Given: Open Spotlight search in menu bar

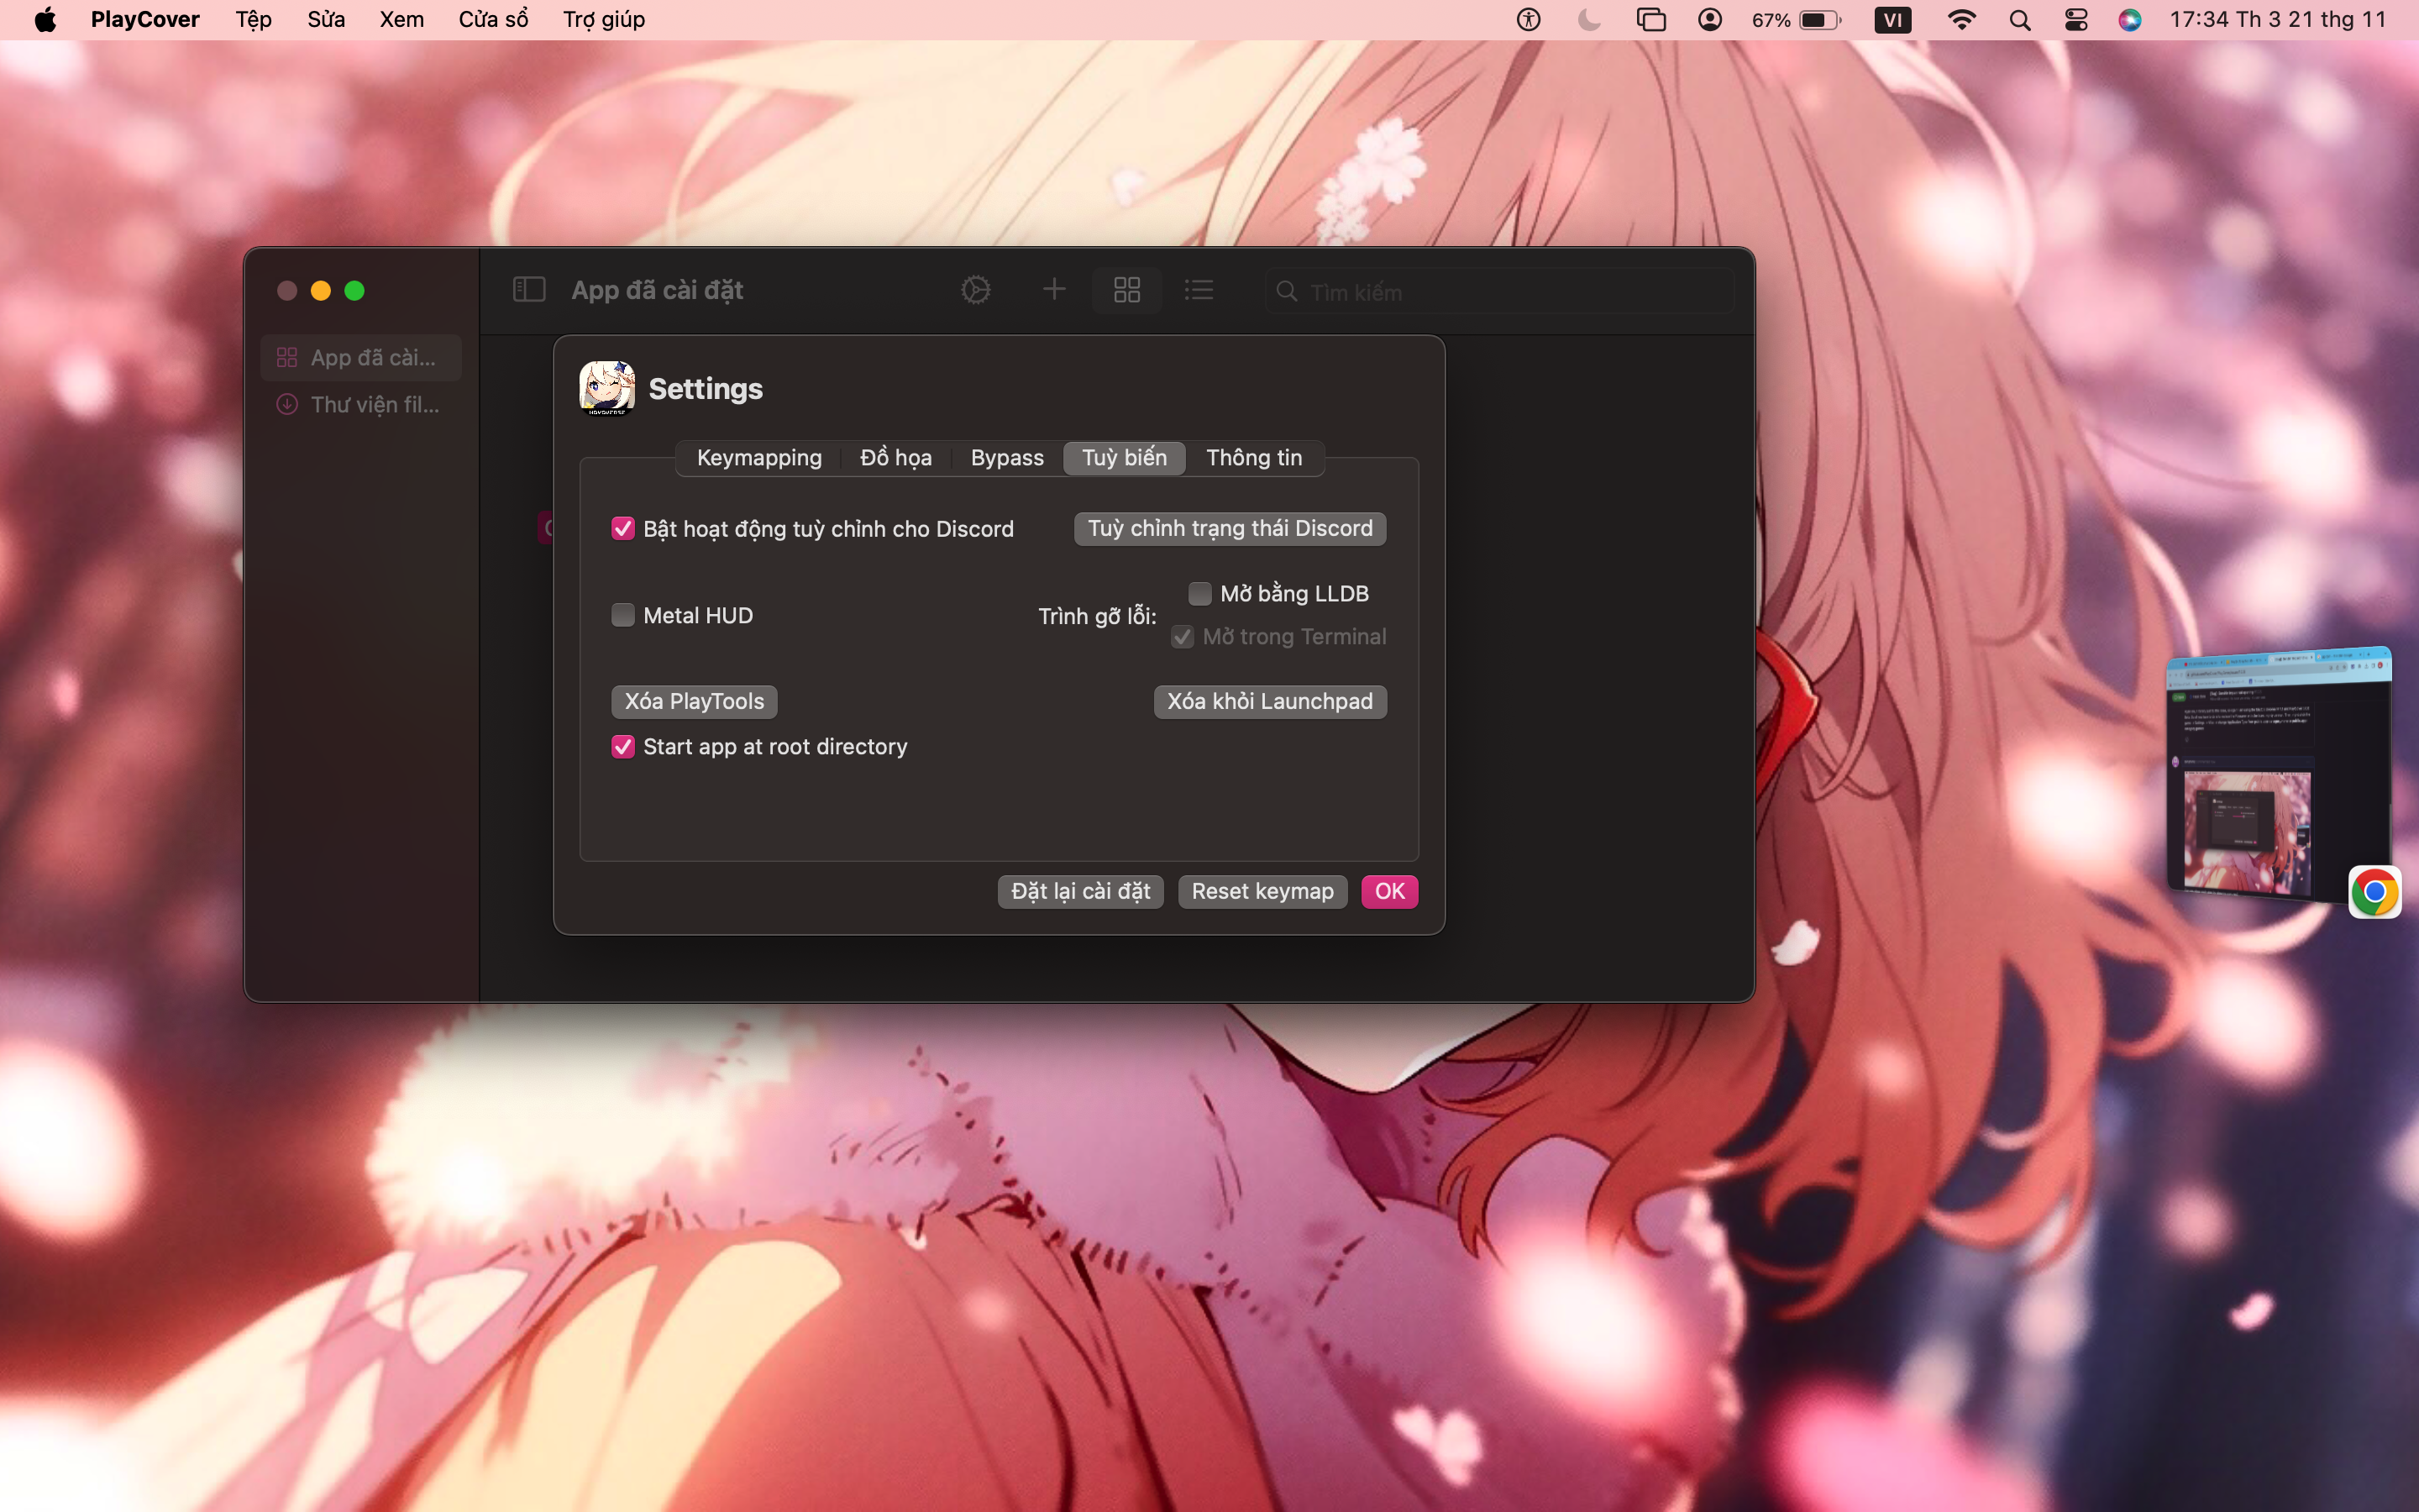Looking at the screenshot, I should [x=2019, y=20].
